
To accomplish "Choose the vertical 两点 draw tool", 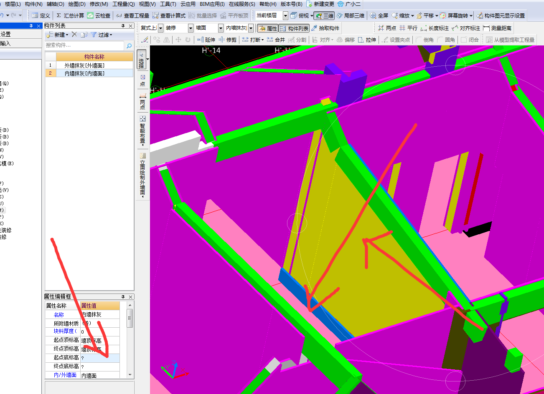I will click(x=142, y=101).
